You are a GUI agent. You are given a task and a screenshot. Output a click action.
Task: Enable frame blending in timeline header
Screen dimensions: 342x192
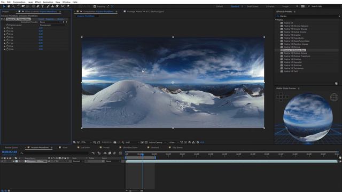(110, 153)
